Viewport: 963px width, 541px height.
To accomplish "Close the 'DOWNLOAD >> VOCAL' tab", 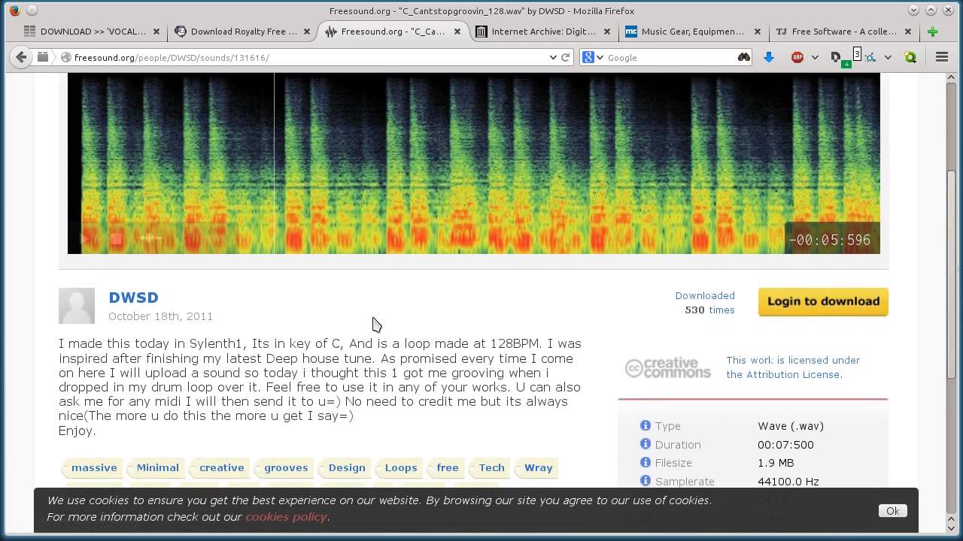I will [156, 32].
